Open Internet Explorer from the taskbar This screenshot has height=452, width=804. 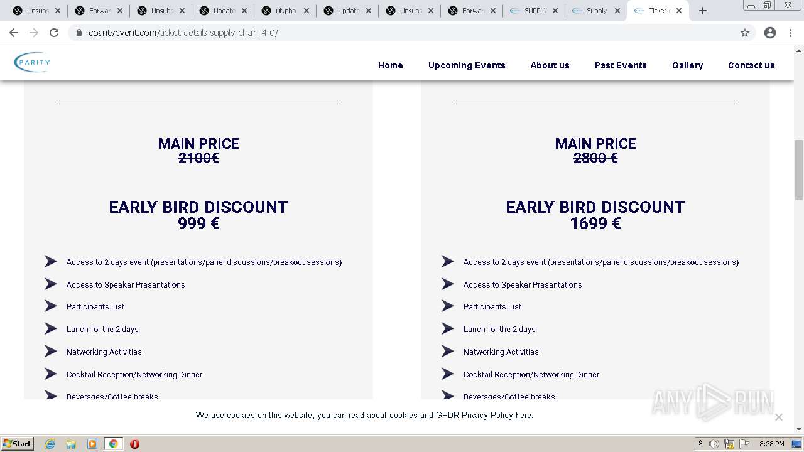(x=50, y=444)
